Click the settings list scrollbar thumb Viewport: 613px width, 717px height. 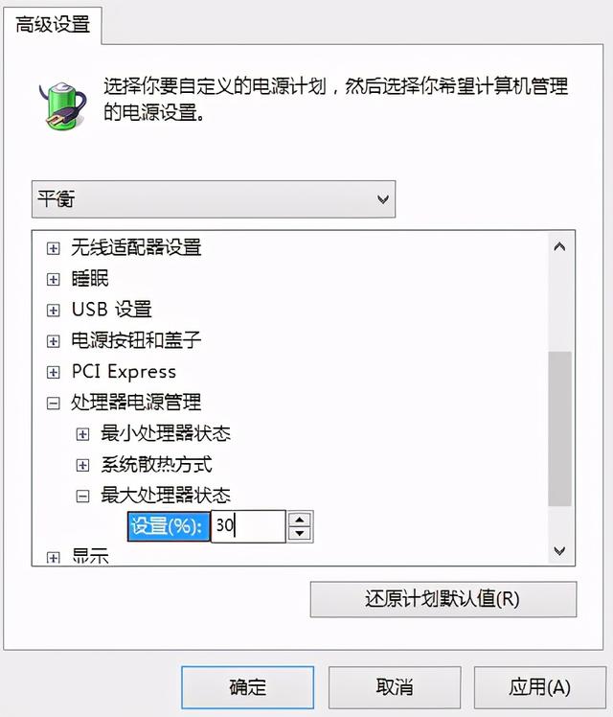click(x=559, y=428)
